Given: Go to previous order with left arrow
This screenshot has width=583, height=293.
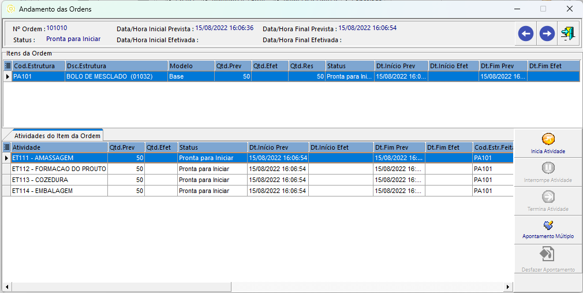Looking at the screenshot, I should pyautogui.click(x=525, y=34).
